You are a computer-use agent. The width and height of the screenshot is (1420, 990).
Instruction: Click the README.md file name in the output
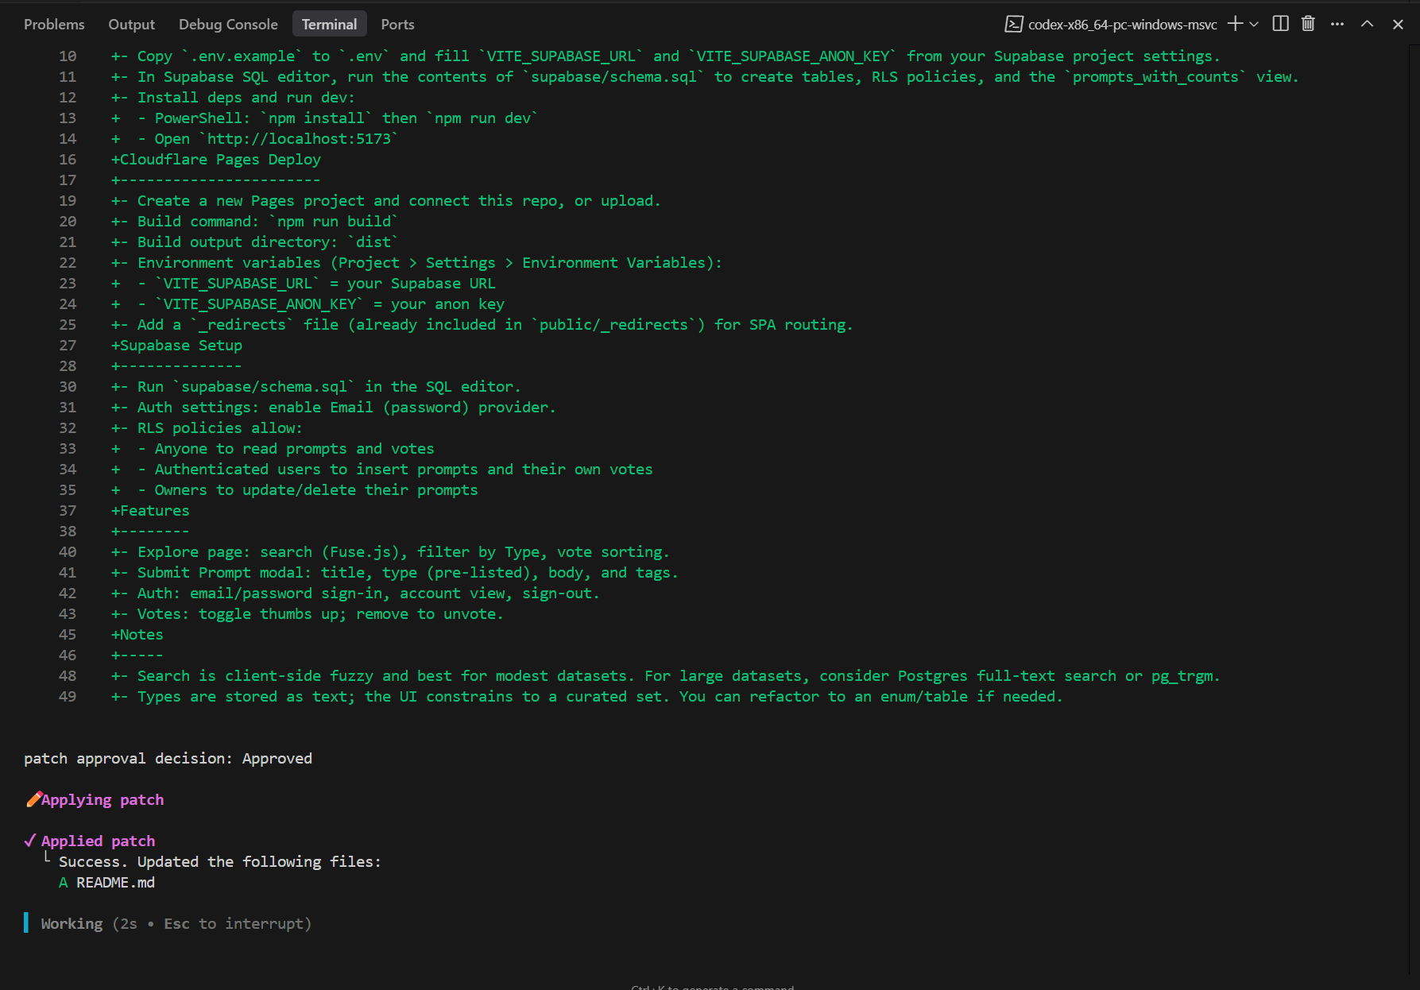point(115,882)
